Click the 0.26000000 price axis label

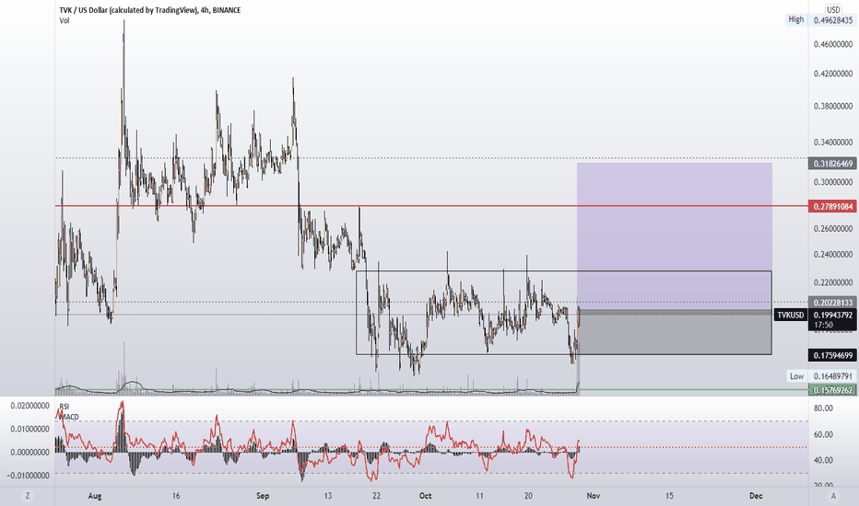[833, 229]
